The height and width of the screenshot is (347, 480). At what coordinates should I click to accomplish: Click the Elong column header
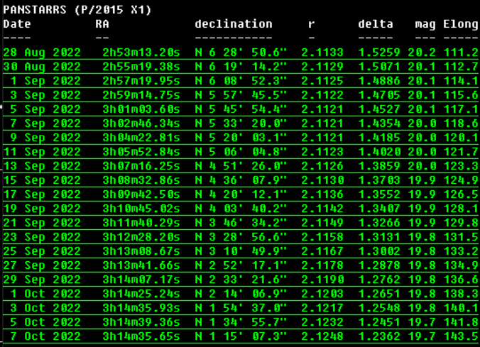click(460, 24)
